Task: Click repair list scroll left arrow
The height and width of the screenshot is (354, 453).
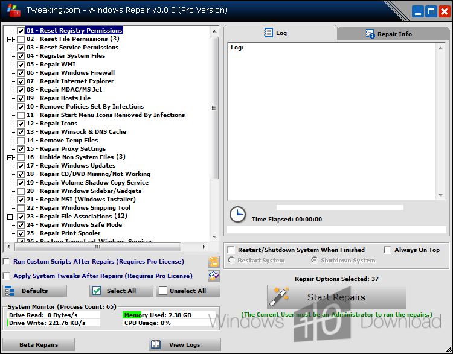Action: tap(8, 247)
